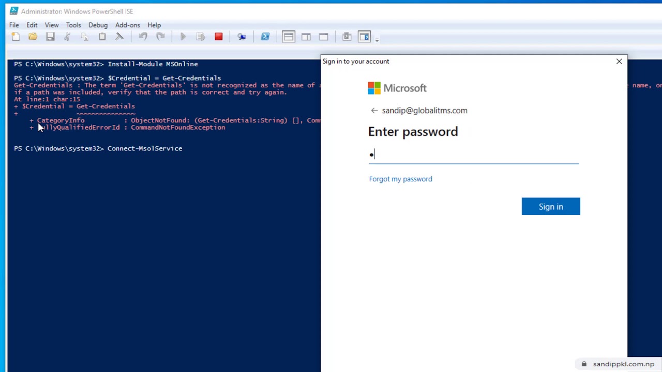
Task: Click the green Run Script icon
Action: (183, 37)
